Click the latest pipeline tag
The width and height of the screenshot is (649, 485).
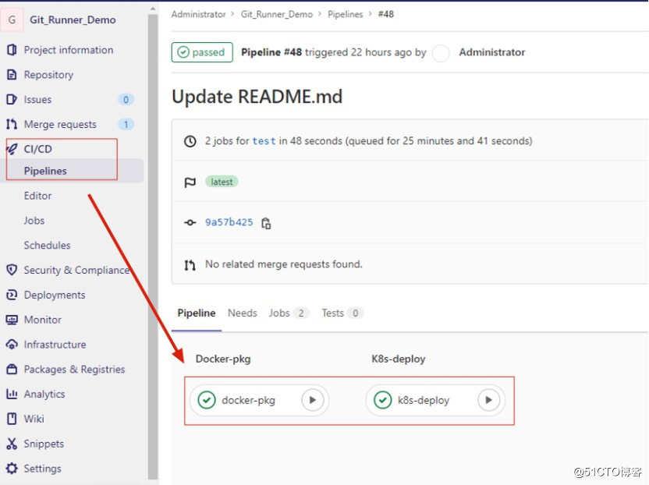click(222, 182)
